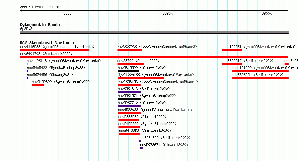Screen dimensions: 298x161
Task: Select the nsv4522033 red bar
Action: (130, 113)
